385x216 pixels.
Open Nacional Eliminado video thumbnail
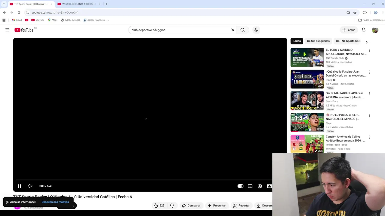(307, 122)
